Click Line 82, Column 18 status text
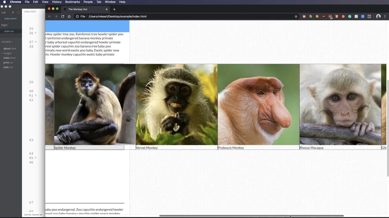389x218 pixels. pyautogui.click(x=33, y=215)
